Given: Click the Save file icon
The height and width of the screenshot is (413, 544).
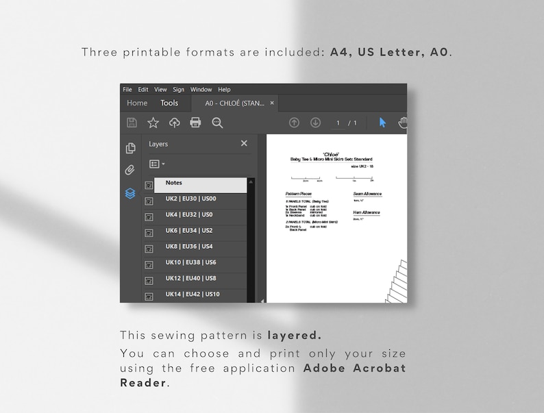Looking at the screenshot, I should click(x=132, y=123).
